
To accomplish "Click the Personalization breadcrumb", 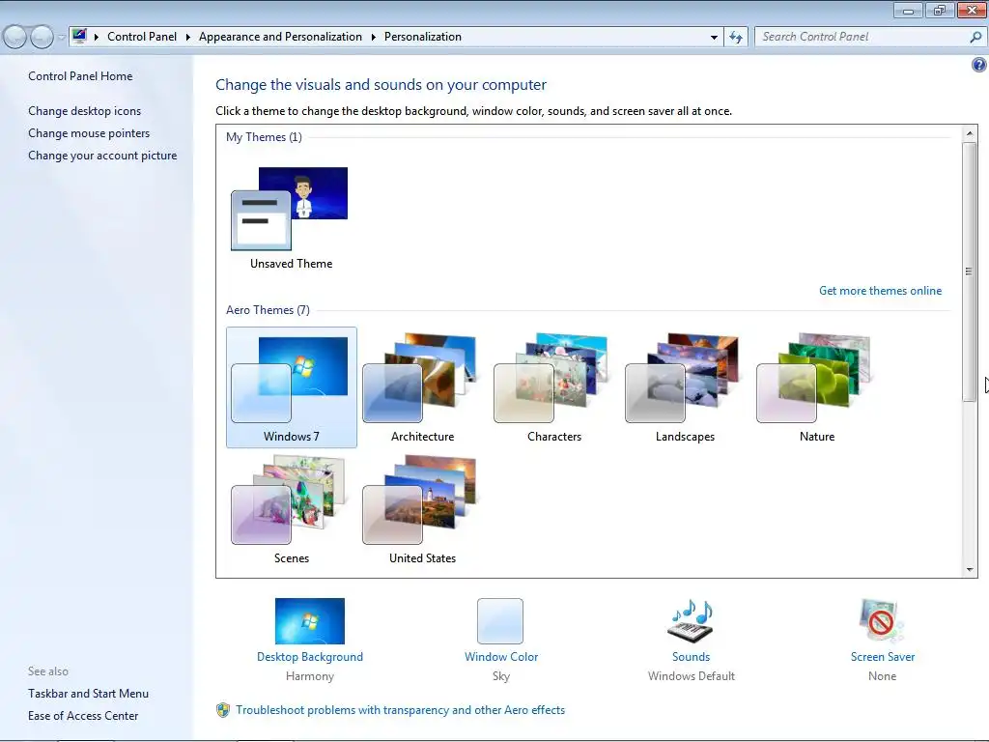I will point(423,37).
